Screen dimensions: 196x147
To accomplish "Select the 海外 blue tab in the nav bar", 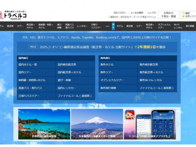I will 113,26.
